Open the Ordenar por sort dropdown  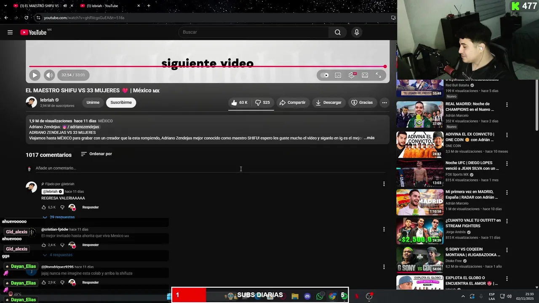point(96,154)
